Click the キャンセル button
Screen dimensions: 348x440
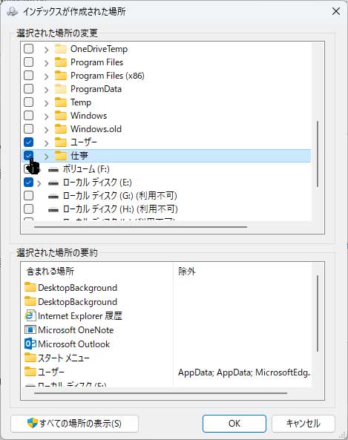click(303, 424)
